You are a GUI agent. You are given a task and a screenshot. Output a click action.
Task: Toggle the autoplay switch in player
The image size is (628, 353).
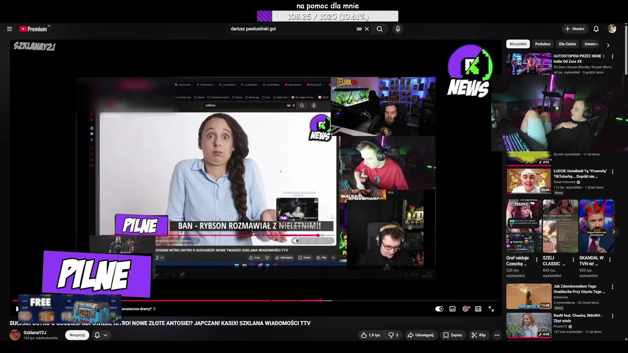pos(439,309)
